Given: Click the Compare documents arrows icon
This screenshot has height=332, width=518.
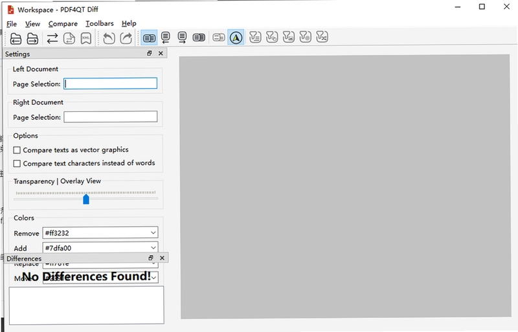Looking at the screenshot, I should pos(52,38).
